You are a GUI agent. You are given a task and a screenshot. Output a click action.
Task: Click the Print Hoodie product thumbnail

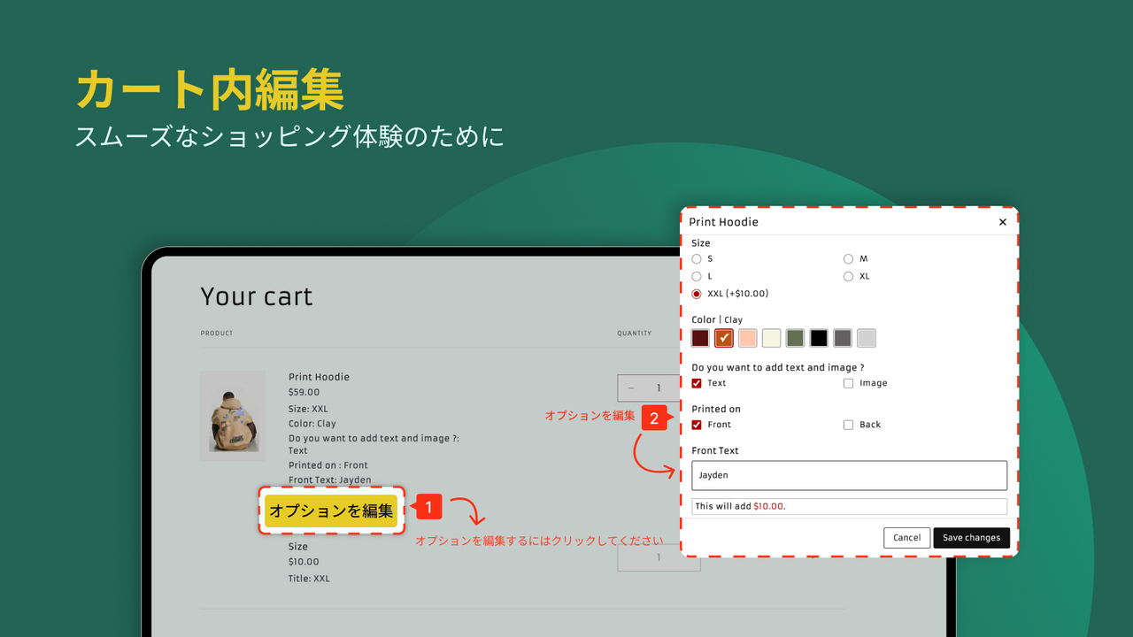(233, 416)
